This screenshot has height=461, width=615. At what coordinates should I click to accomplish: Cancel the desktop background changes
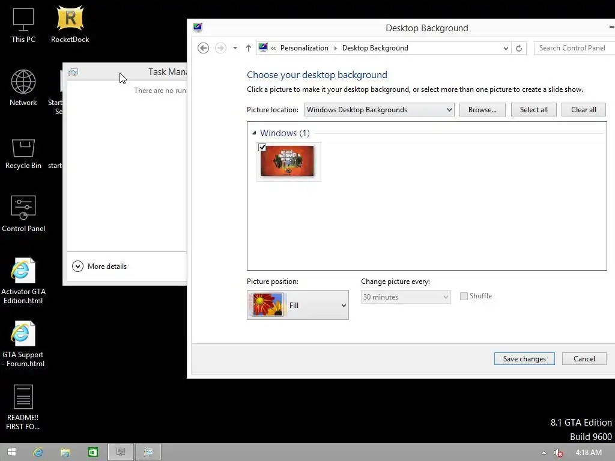point(584,359)
